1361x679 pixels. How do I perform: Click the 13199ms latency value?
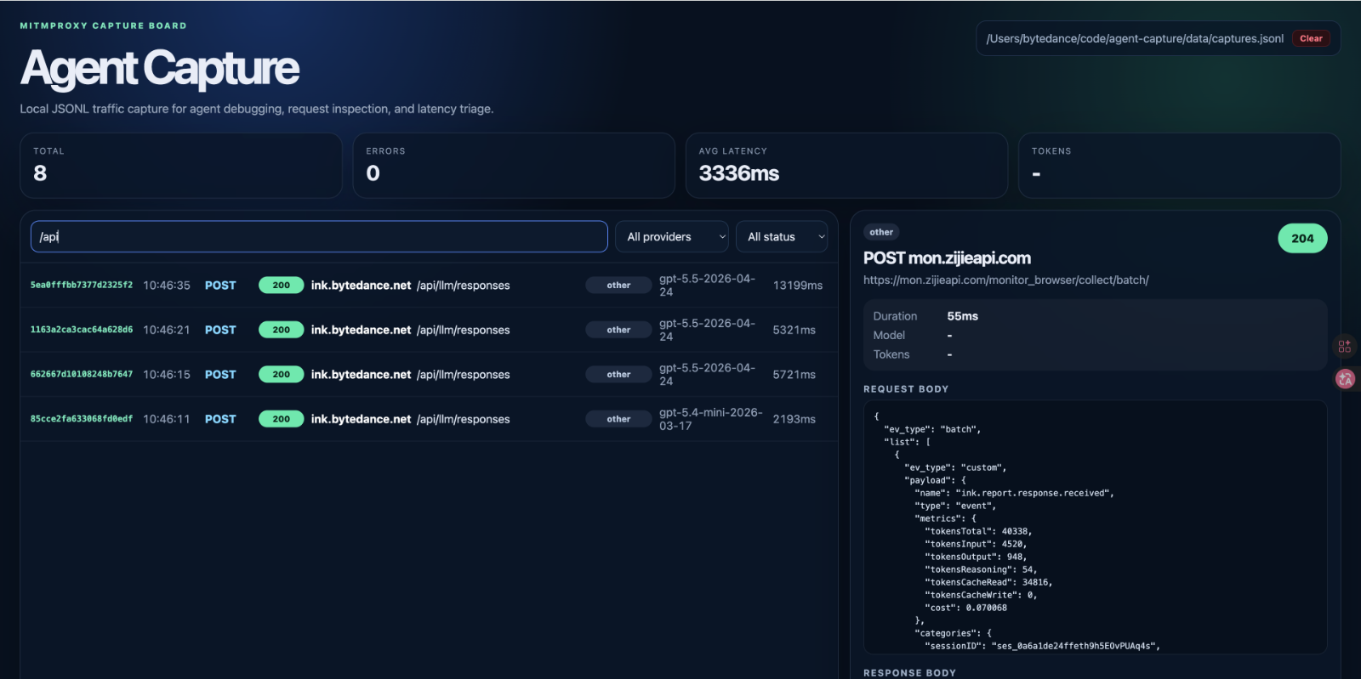pos(798,286)
